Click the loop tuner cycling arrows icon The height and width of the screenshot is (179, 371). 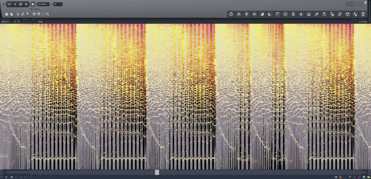(x=339, y=14)
